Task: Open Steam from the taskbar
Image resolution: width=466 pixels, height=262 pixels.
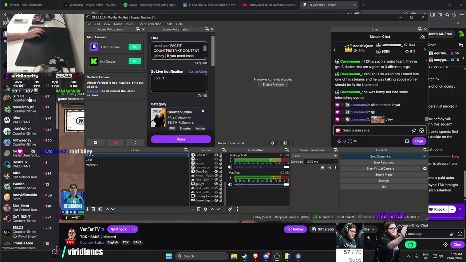Action: (245, 256)
